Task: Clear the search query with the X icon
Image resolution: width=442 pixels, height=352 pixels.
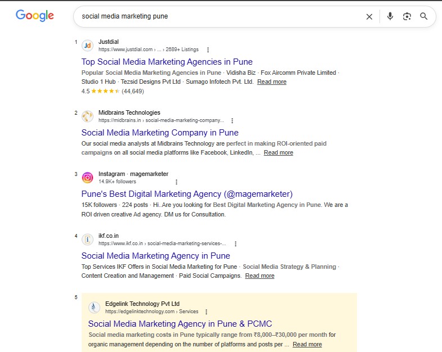Action: pos(369,17)
